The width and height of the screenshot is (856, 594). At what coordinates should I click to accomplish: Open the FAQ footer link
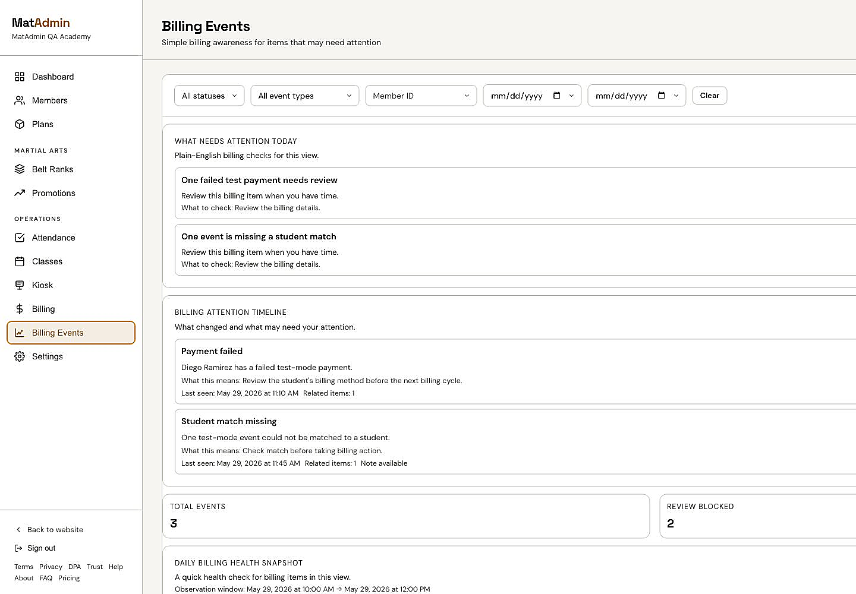[46, 578]
